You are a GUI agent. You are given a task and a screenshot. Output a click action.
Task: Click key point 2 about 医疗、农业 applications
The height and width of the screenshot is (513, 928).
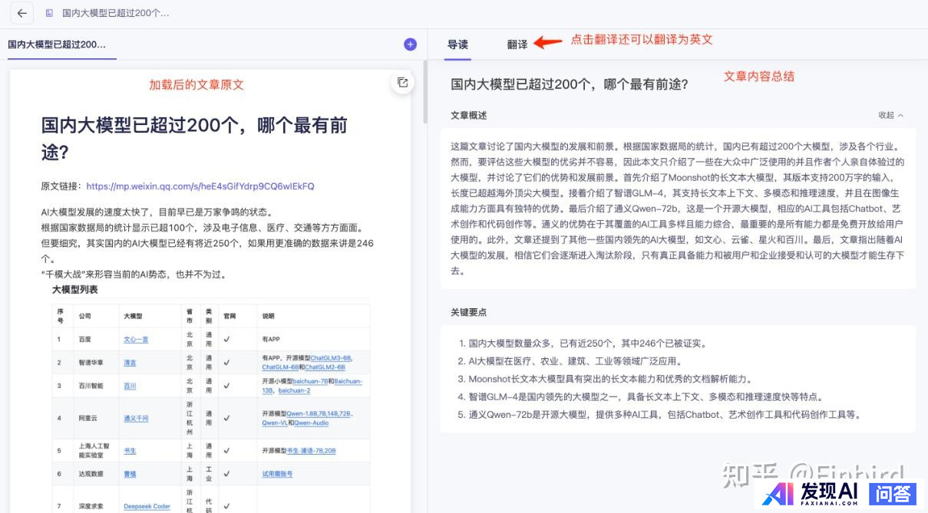(x=570, y=361)
